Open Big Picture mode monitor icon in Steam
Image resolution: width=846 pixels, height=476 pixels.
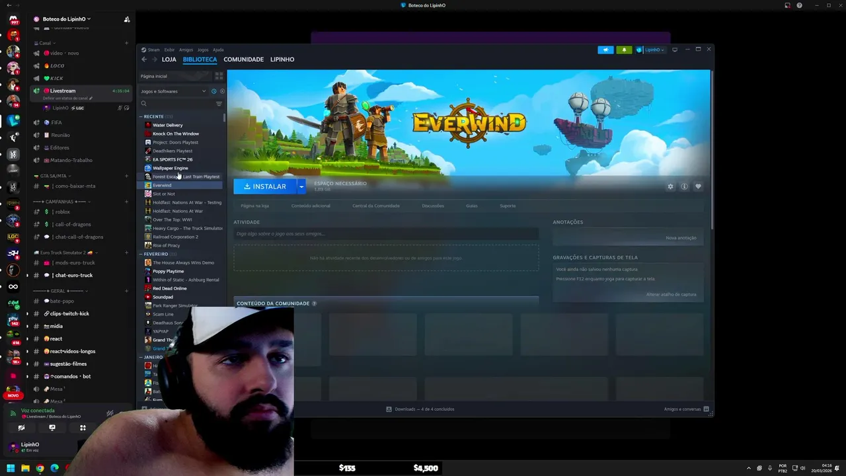[675, 50]
